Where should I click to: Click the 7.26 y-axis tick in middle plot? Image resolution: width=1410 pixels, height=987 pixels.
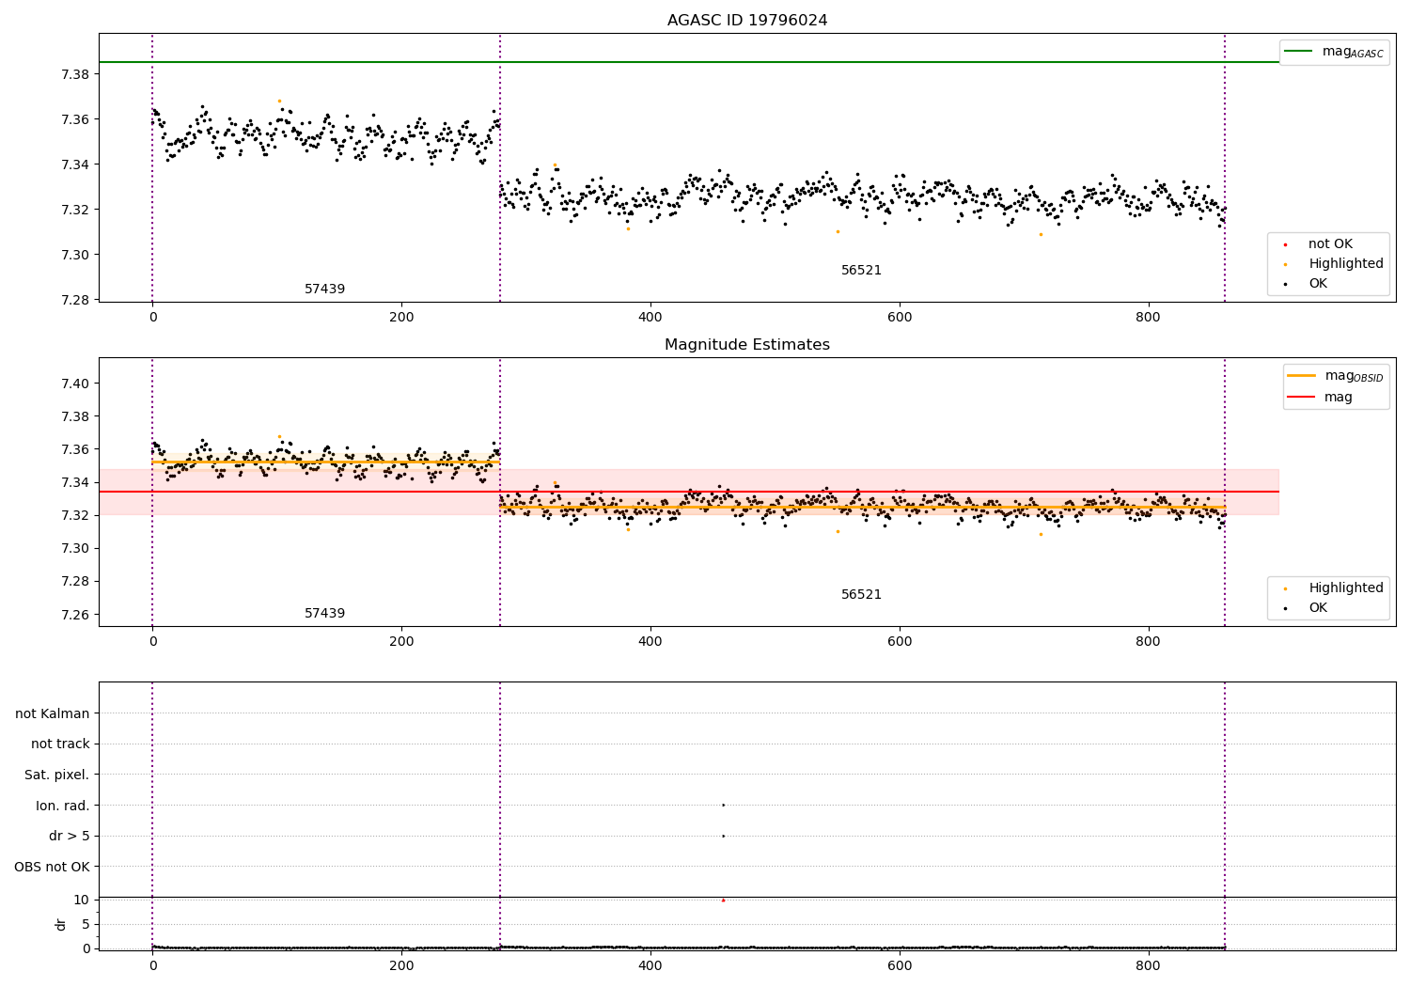point(75,615)
